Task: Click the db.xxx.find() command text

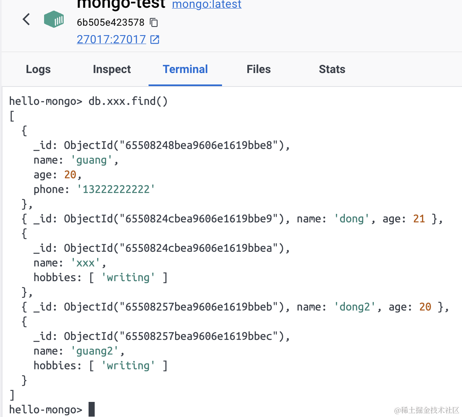Action: pos(128,101)
